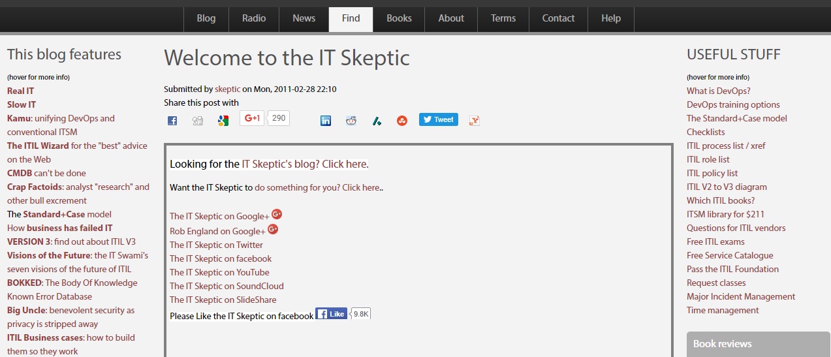Open ITIL process list / xref link
The width and height of the screenshot is (831, 357).
click(726, 146)
